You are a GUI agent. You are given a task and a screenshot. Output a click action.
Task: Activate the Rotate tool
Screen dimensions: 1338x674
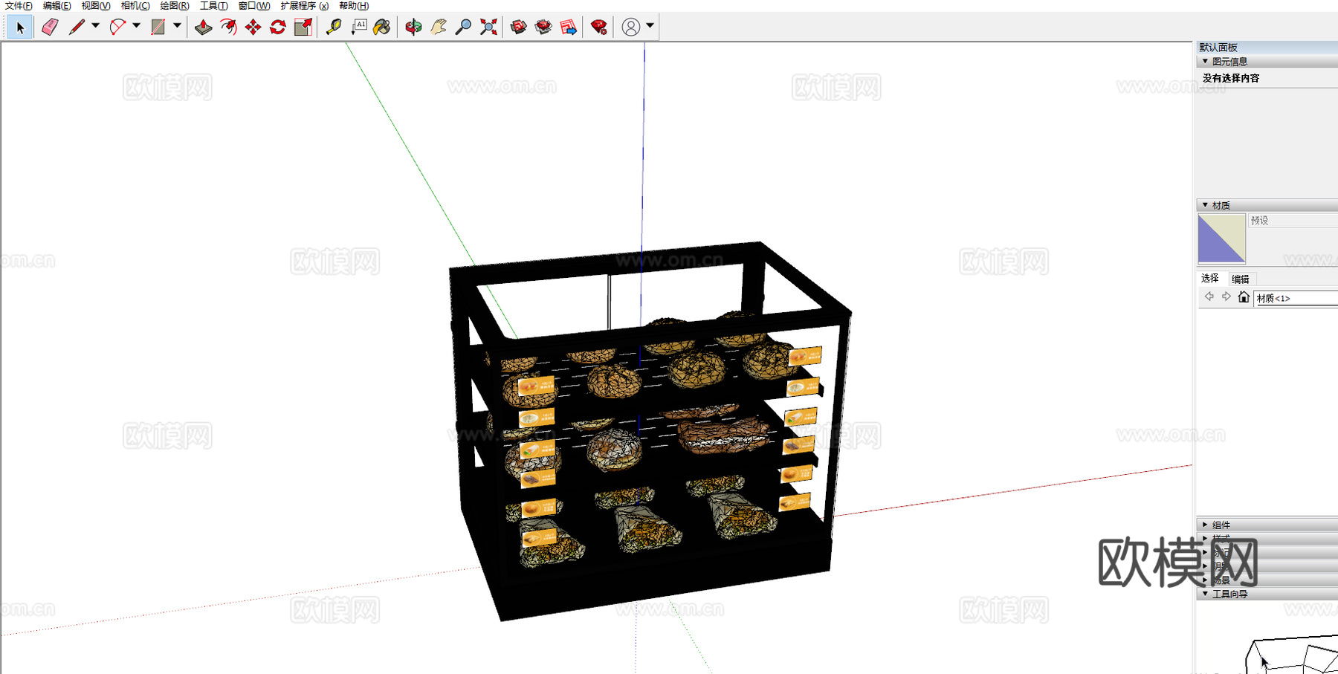coord(278,27)
